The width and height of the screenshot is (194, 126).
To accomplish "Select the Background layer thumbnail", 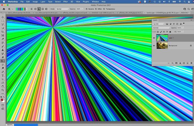I will tap(162, 46).
